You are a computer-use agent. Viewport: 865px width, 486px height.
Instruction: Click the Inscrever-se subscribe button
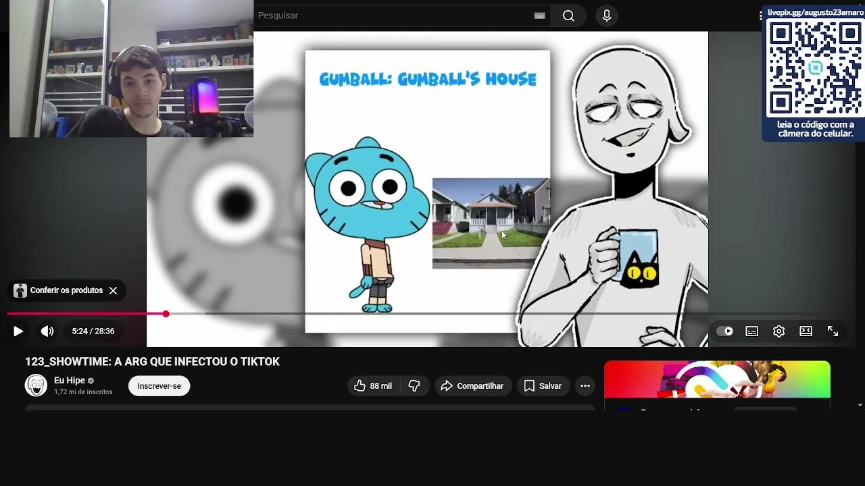coord(159,386)
